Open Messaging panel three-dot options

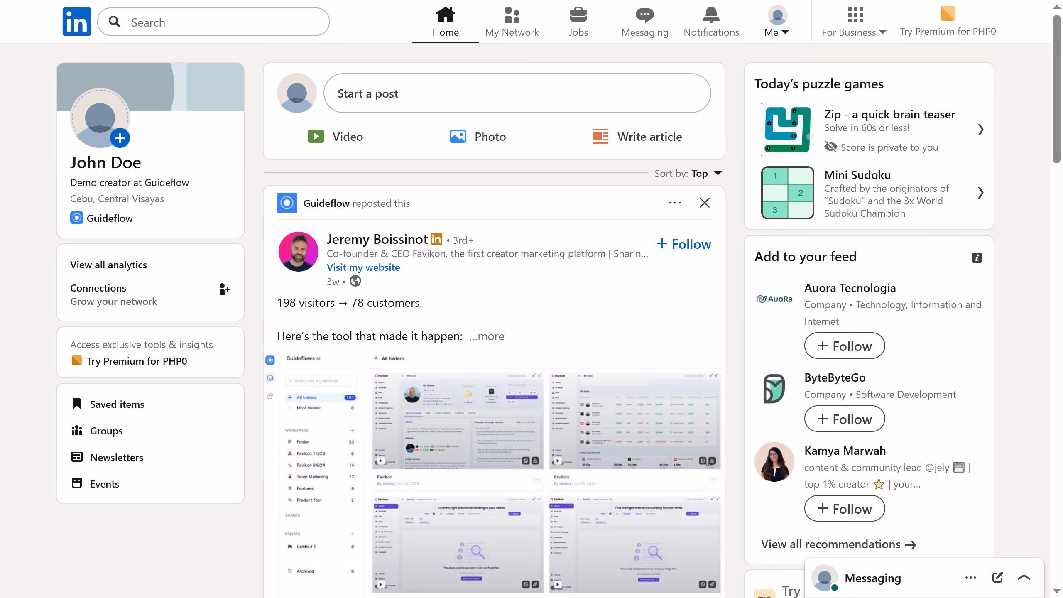(x=971, y=578)
